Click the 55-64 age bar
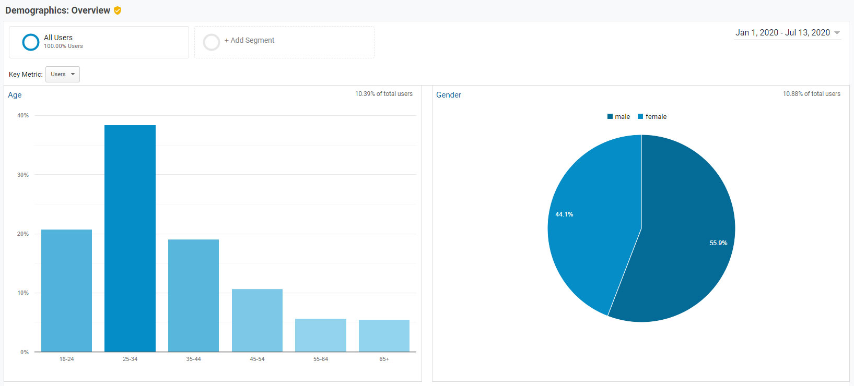 coord(321,335)
